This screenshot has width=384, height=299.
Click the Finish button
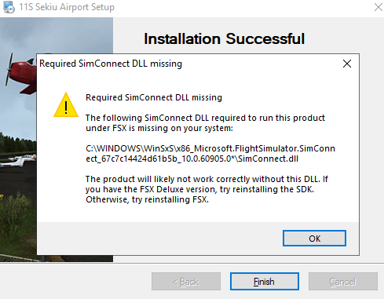(265, 282)
